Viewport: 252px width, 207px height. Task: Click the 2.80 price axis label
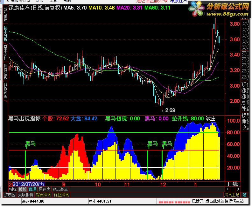(x=235, y=101)
